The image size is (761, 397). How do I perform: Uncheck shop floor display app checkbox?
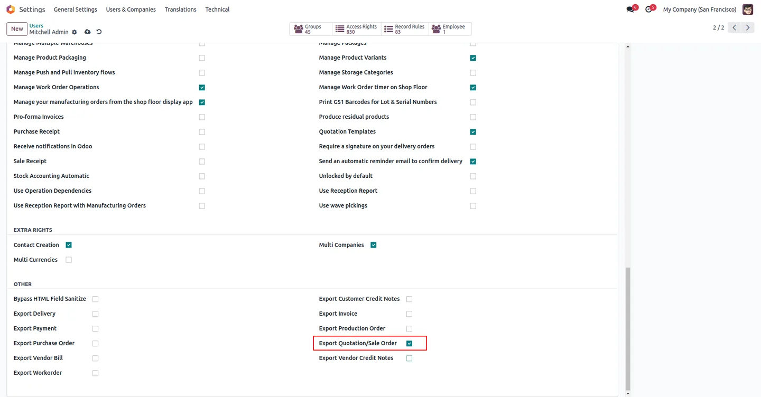202,102
